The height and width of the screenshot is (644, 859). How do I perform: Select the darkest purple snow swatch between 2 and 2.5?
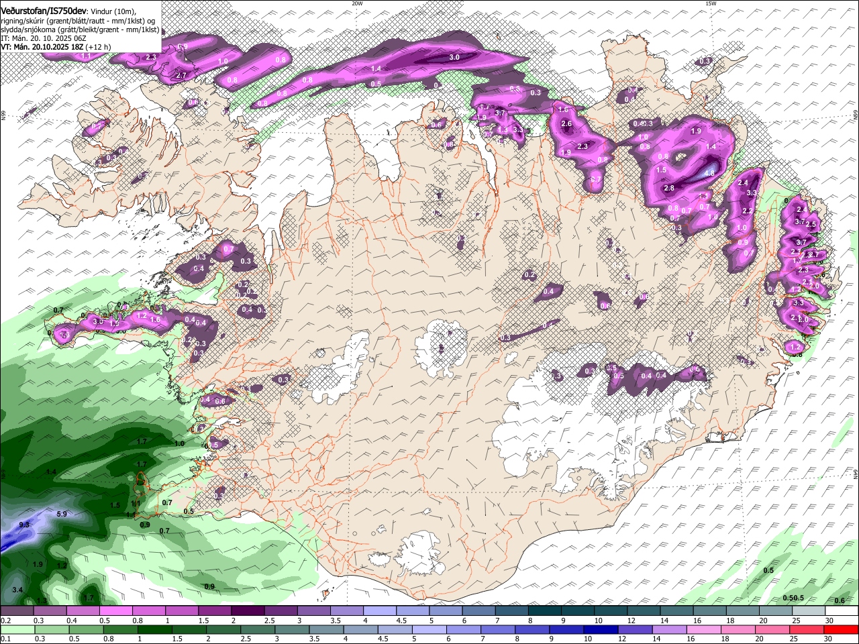click(x=248, y=611)
